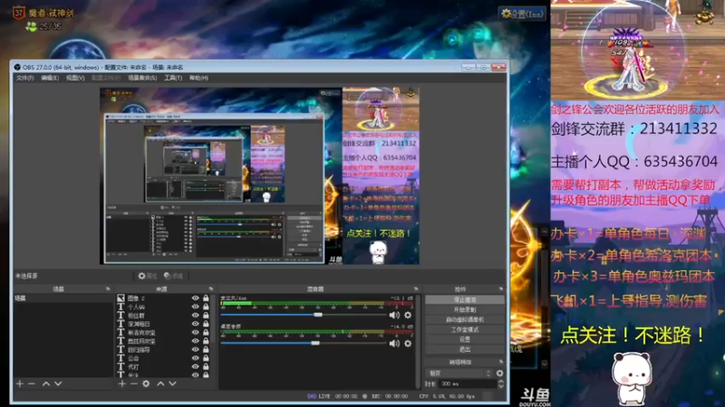This screenshot has width=725, height=407.
Task: Open the 文件(F) menu
Action: 25,78
